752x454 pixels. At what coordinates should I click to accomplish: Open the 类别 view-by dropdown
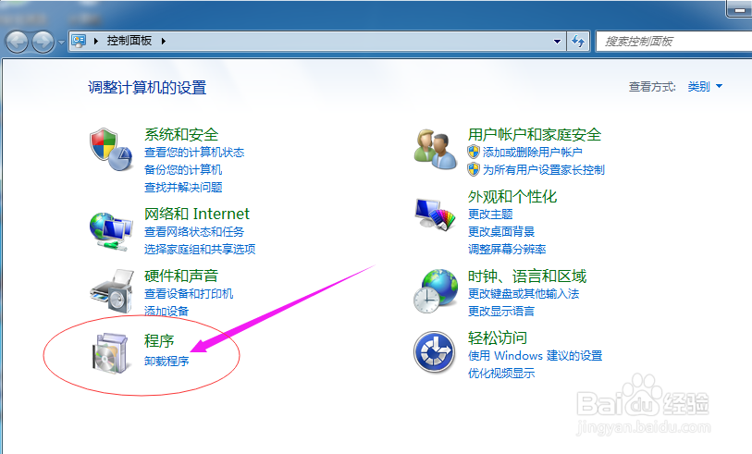coord(705,87)
